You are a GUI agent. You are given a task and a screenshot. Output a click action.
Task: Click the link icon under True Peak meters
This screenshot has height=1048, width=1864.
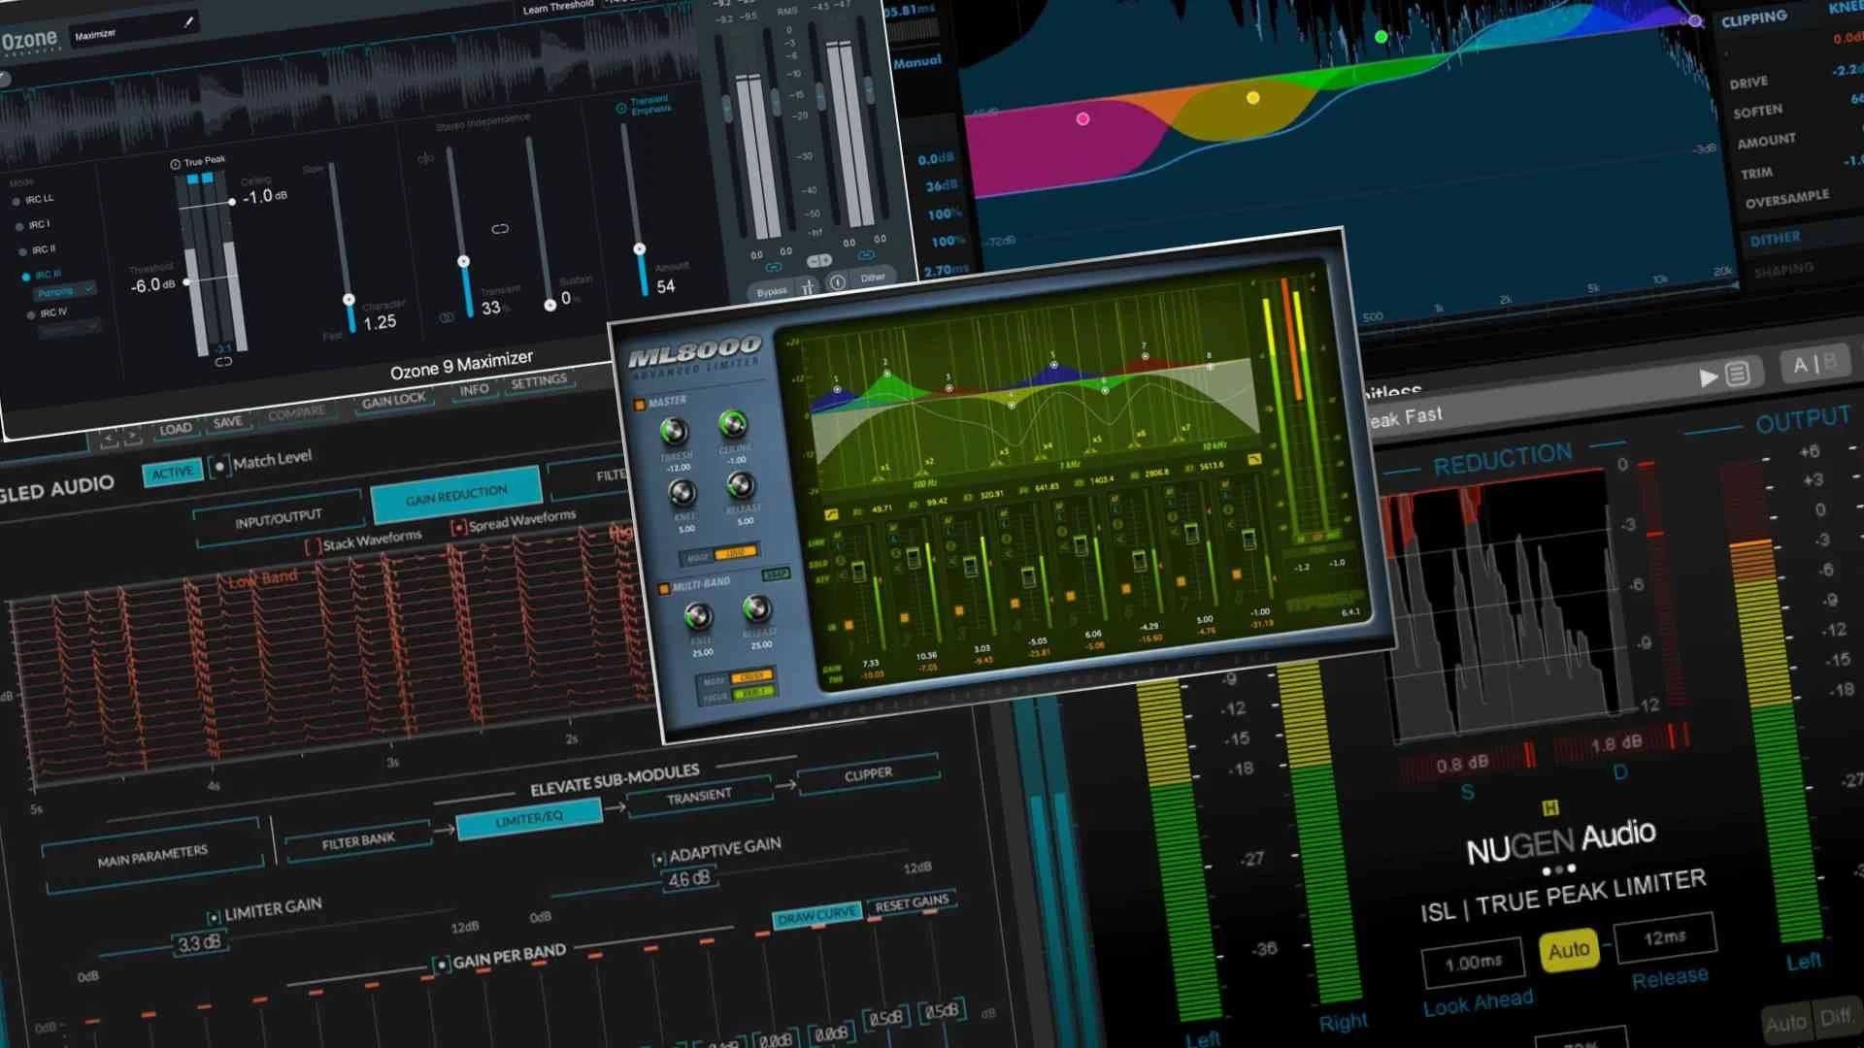pos(223,362)
